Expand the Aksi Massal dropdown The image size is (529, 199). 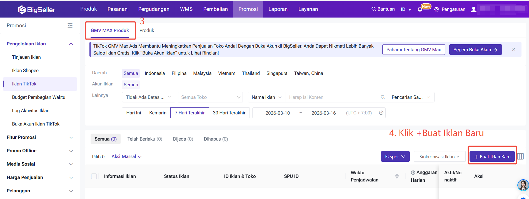coord(126,156)
